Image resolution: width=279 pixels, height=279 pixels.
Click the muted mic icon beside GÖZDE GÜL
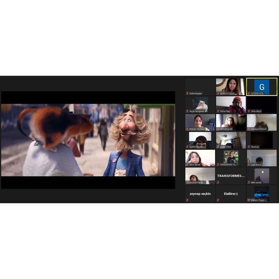coord(249,94)
